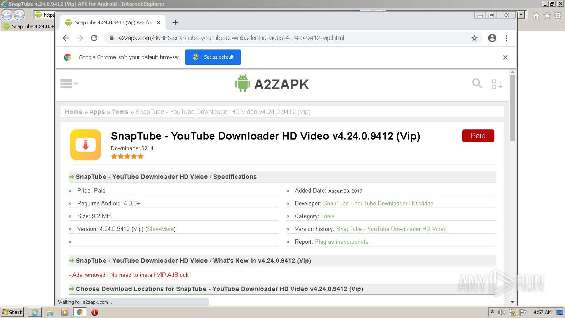Click the Internet Explorer forward button
Image resolution: width=565 pixels, height=318 pixels.
point(19,15)
